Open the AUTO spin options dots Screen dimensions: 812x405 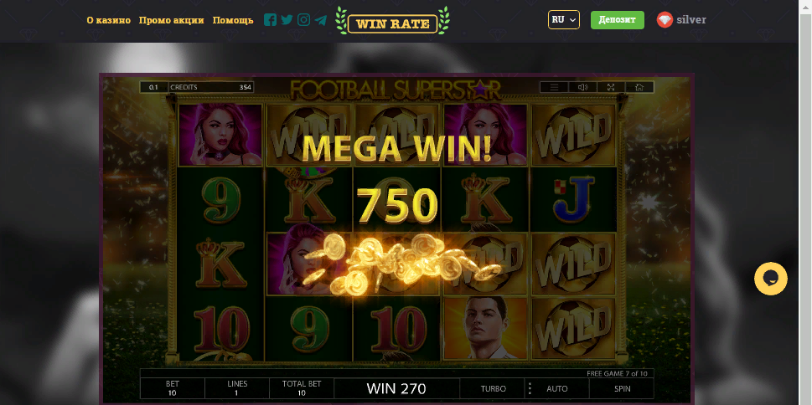pos(530,388)
